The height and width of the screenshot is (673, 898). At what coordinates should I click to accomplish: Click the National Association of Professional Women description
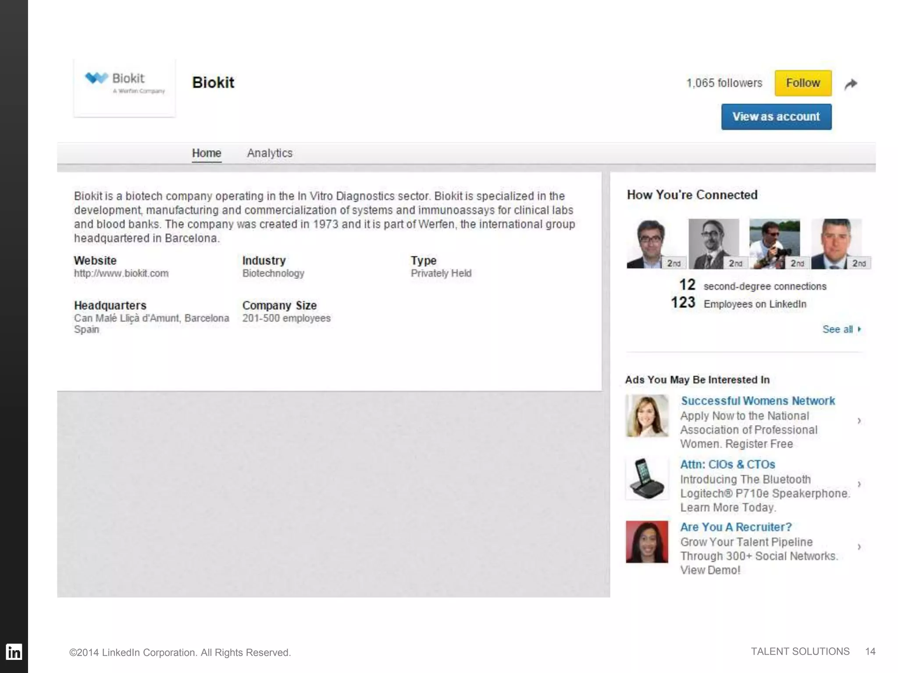tap(749, 430)
